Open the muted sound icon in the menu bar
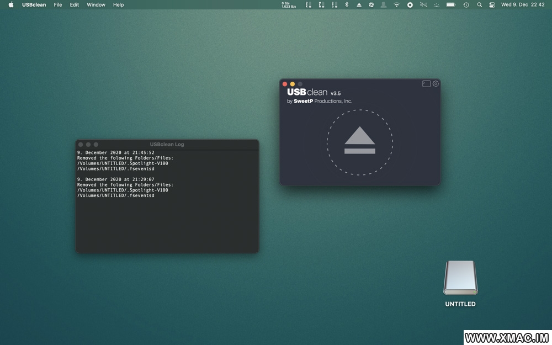Image resolution: width=552 pixels, height=345 pixels. click(423, 5)
